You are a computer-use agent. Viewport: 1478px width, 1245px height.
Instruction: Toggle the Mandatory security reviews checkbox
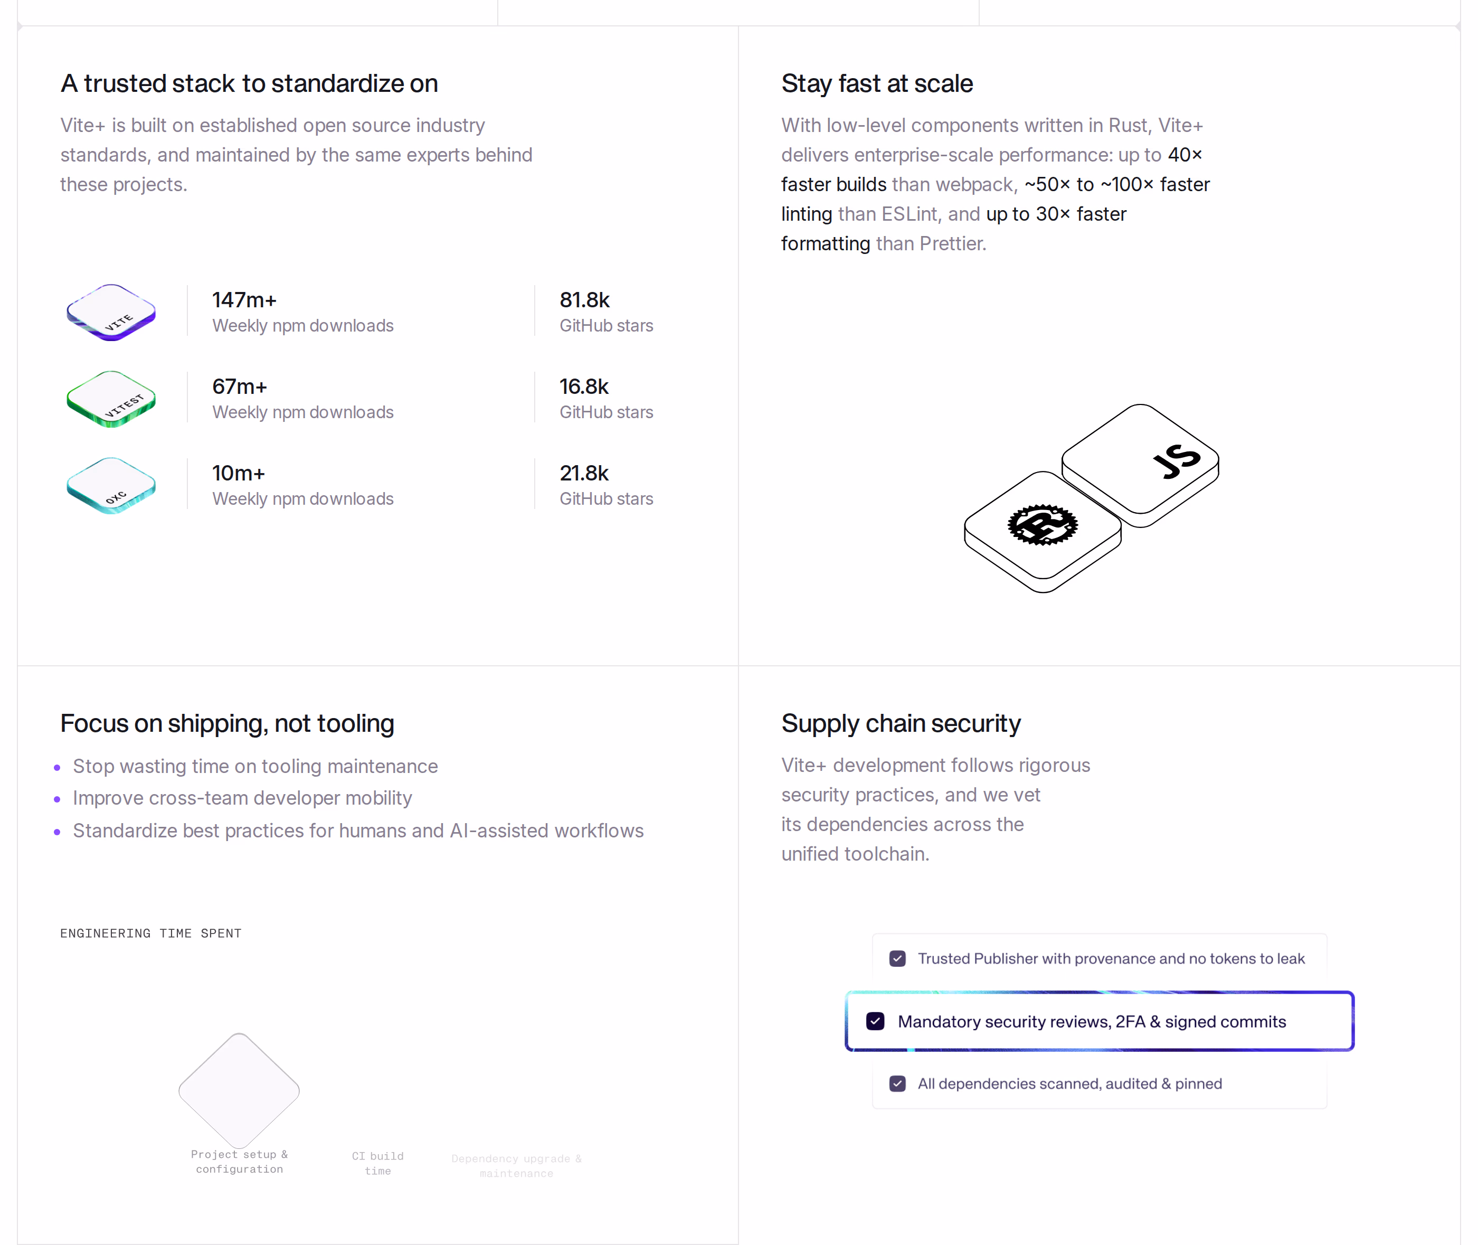point(875,1021)
